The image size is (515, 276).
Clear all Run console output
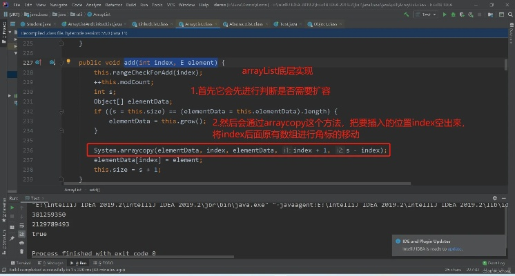pos(21,251)
